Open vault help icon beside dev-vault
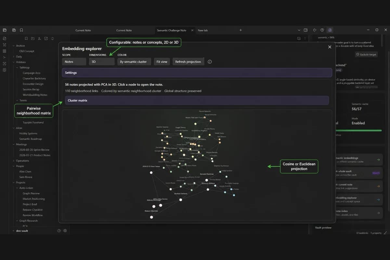The image size is (390, 260). [59, 231]
